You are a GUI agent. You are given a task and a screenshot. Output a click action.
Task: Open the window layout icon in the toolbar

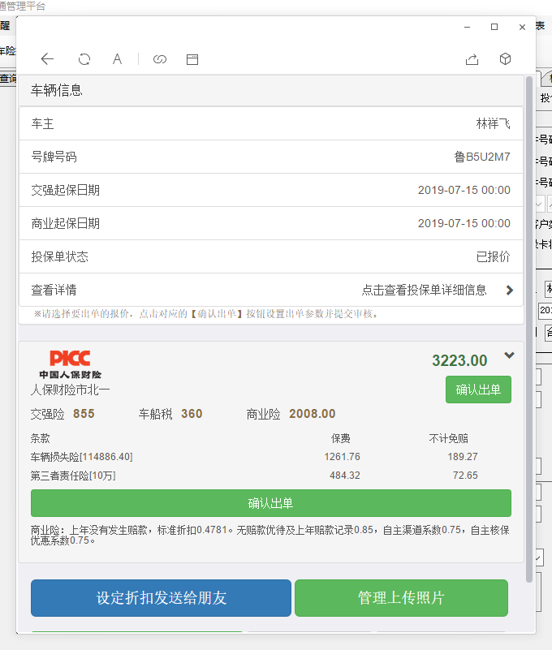click(192, 59)
